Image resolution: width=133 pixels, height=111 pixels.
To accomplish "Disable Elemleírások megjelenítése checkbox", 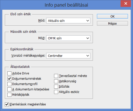I will coord(7,104).
